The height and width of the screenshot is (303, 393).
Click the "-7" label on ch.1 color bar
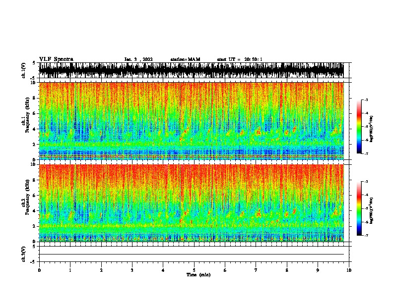[x=366, y=153]
